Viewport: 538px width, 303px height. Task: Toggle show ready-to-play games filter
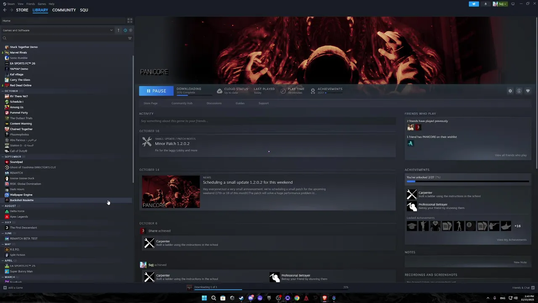pyautogui.click(x=130, y=30)
